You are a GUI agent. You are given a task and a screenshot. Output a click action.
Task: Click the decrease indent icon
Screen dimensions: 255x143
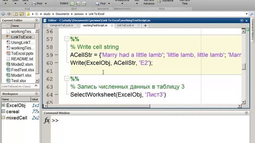84,4
